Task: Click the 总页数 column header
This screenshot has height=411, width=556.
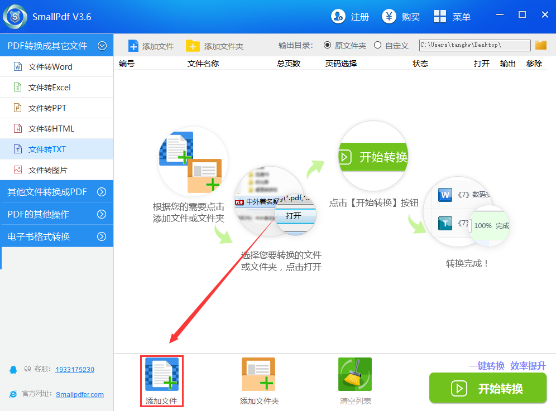Action: click(x=289, y=64)
